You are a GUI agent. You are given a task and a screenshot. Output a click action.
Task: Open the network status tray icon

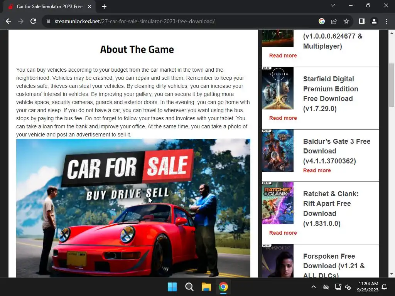tap(338, 287)
